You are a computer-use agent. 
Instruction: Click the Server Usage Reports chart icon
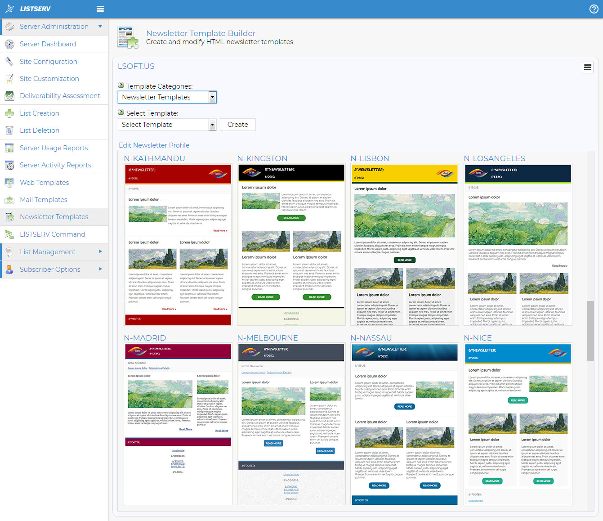pos(9,148)
